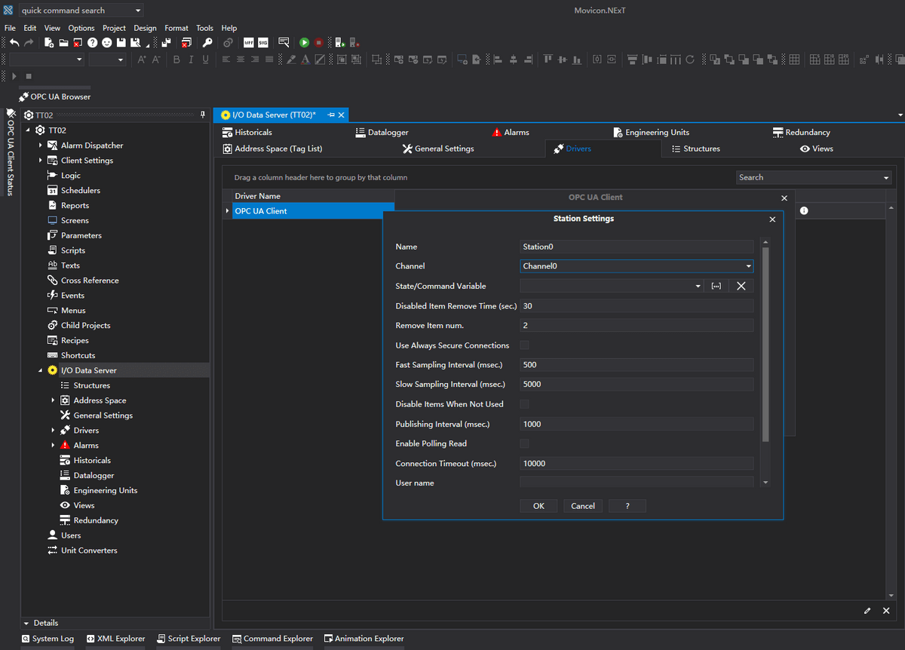Expand the Drivers node in project tree

click(53, 431)
